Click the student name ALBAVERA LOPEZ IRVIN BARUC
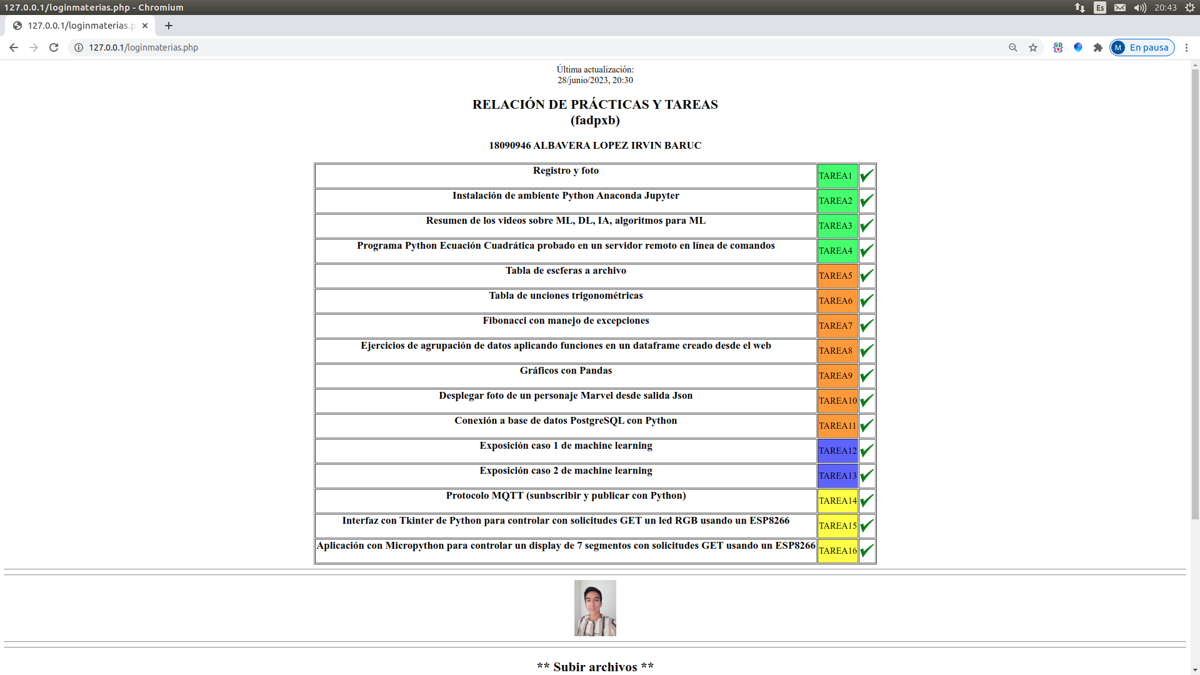This screenshot has width=1200, height=675. (x=617, y=146)
